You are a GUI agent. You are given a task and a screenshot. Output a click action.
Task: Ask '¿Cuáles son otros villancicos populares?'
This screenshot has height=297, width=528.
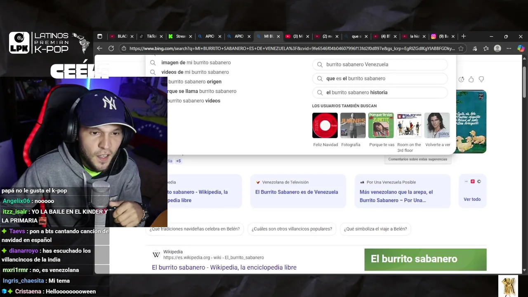coord(292,229)
